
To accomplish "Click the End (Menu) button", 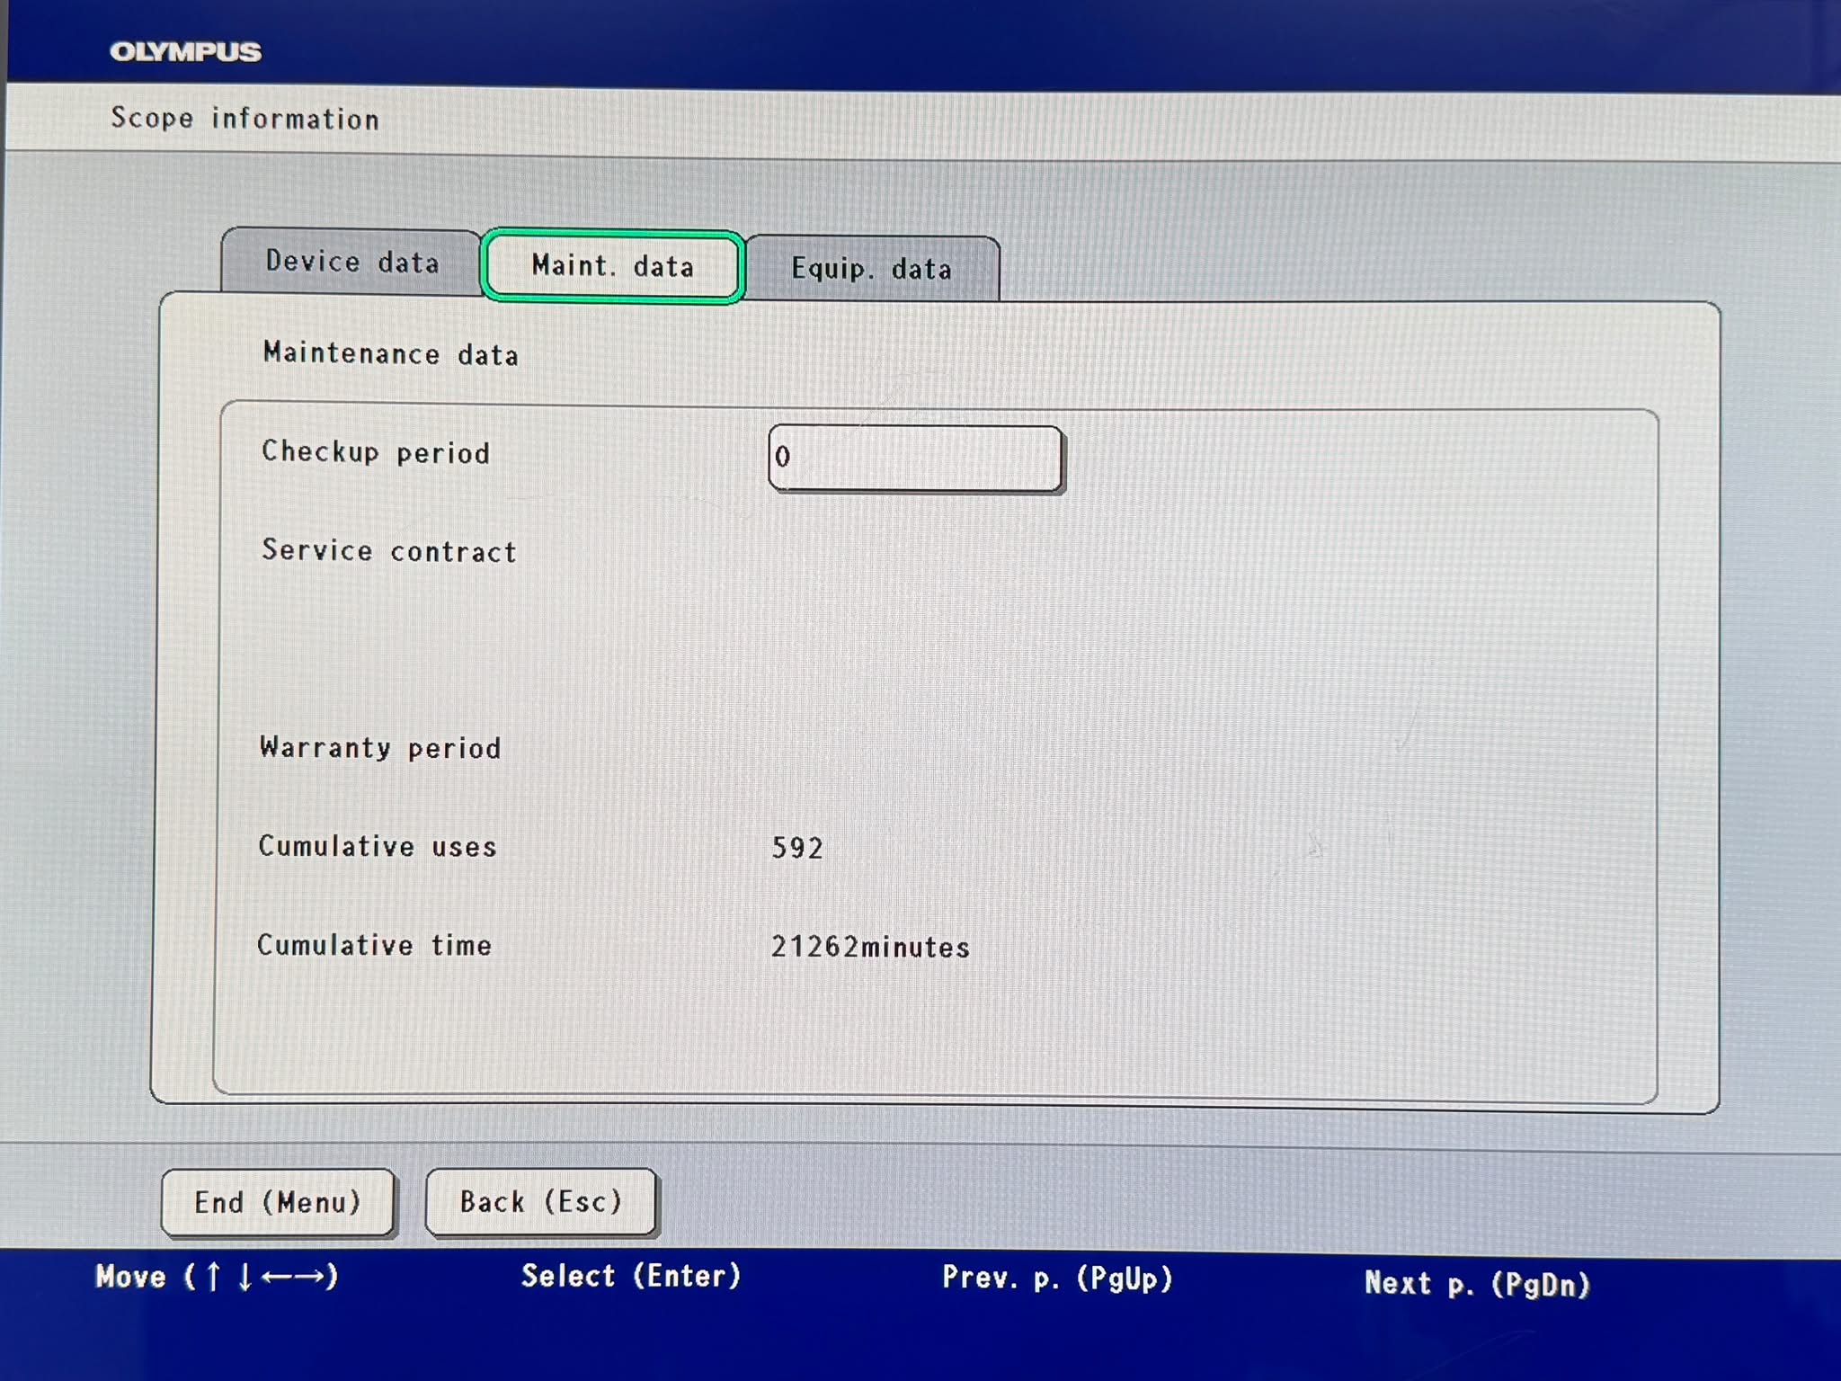I will (278, 1202).
